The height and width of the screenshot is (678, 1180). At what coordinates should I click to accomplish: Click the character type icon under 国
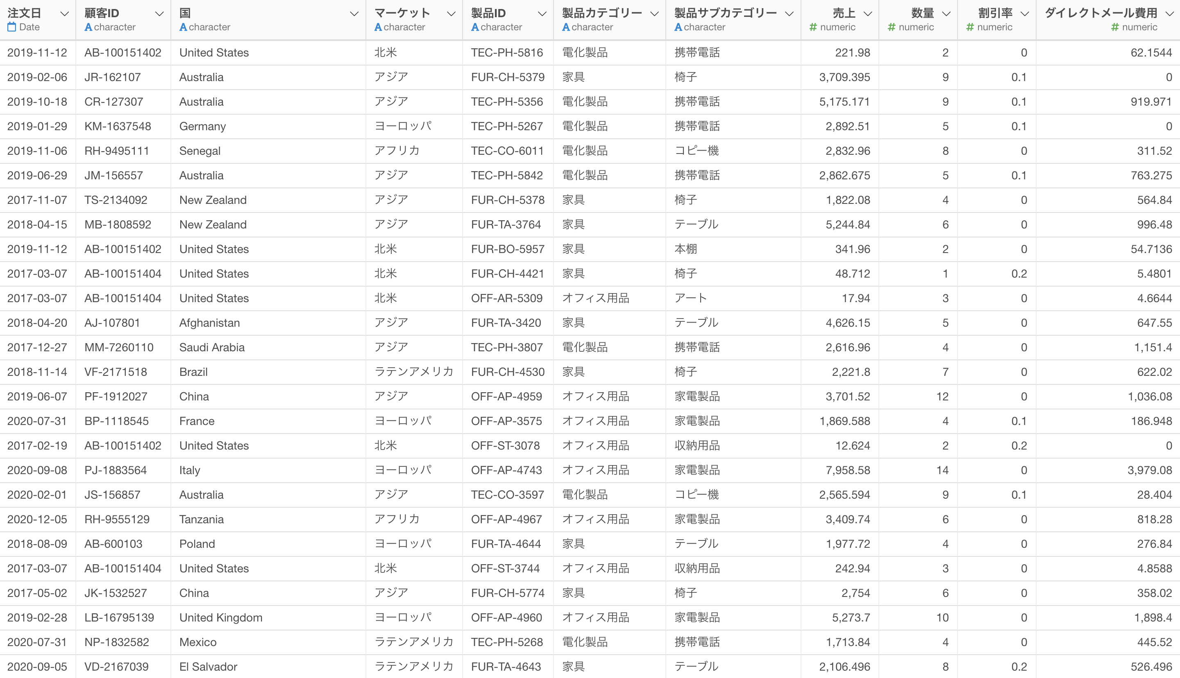[183, 27]
